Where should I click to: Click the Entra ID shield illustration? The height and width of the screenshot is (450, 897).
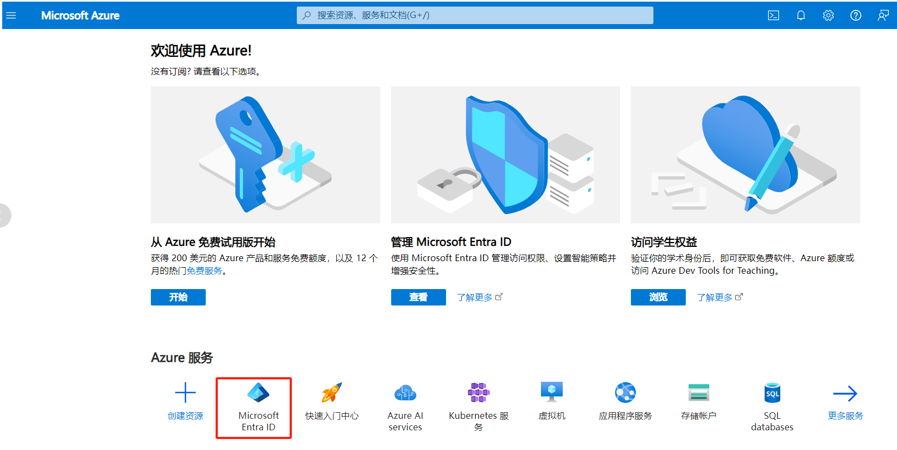tap(505, 155)
